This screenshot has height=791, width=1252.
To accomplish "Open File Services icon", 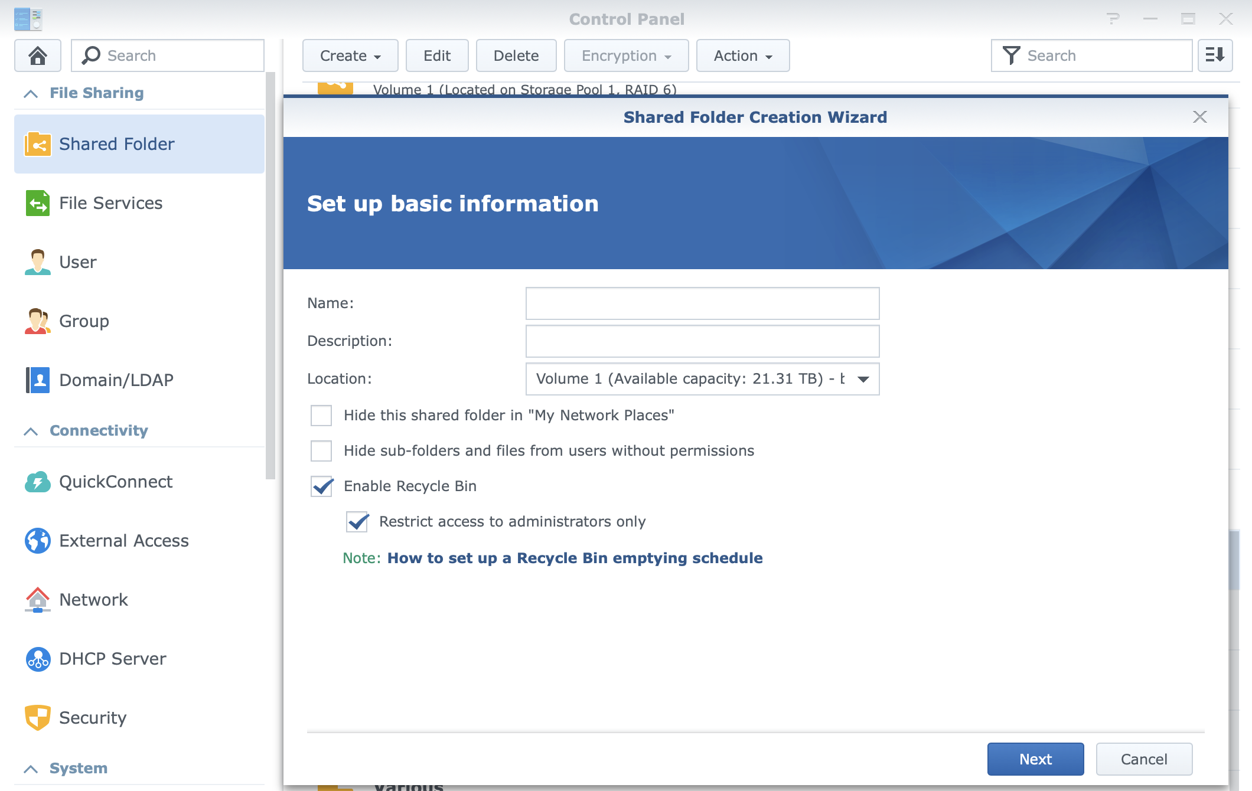I will point(38,203).
